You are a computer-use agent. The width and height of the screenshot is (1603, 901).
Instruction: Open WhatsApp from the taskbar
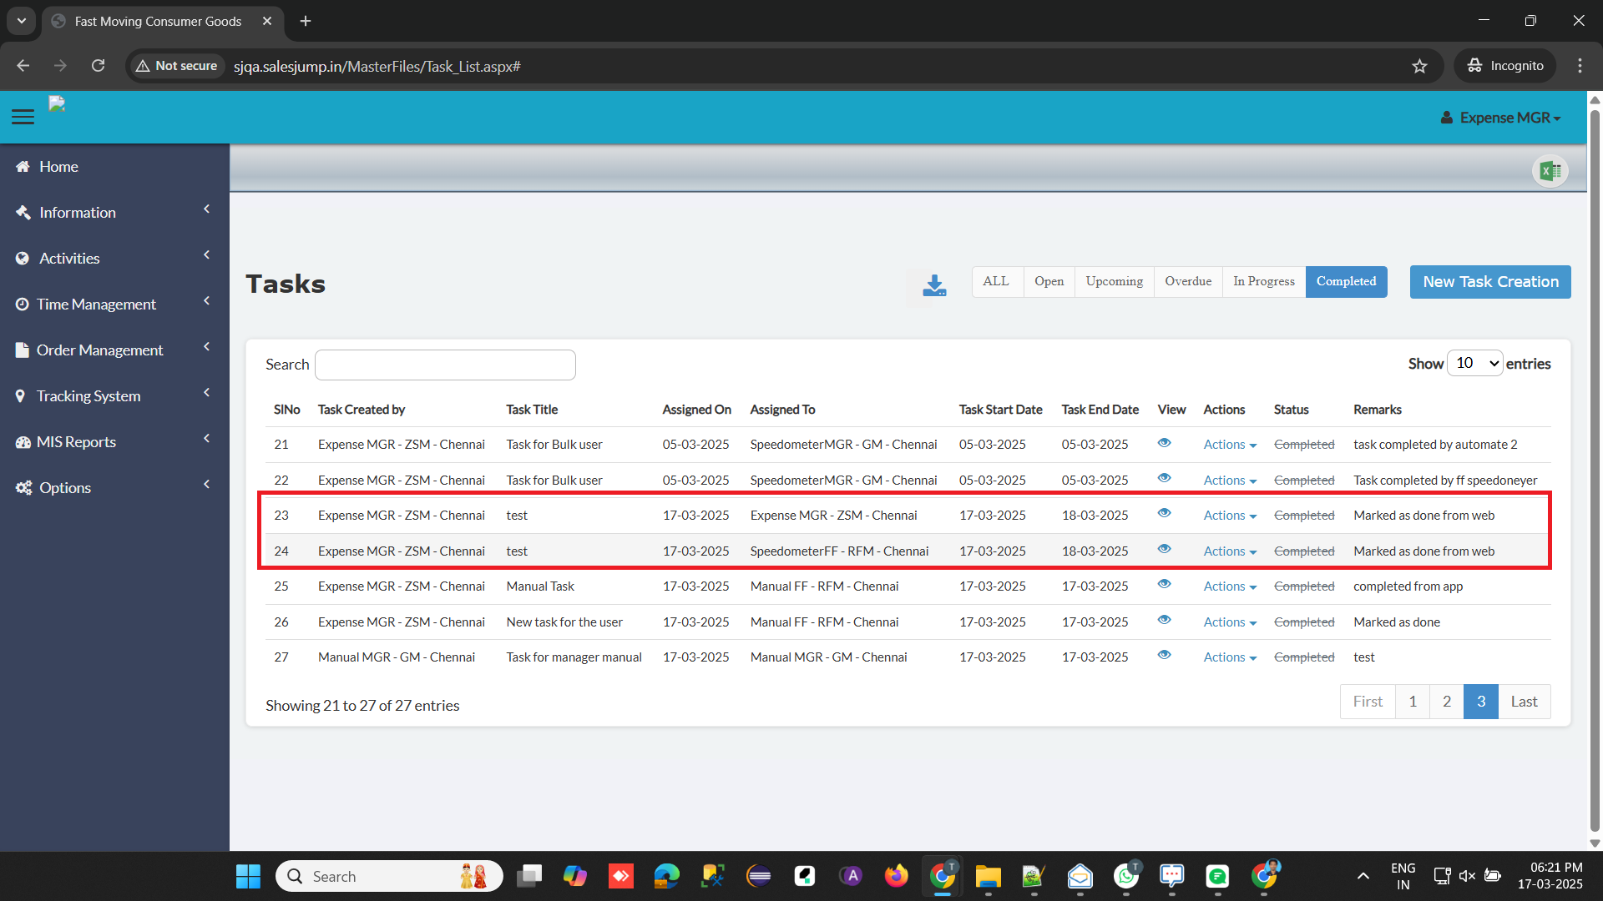tap(1125, 876)
